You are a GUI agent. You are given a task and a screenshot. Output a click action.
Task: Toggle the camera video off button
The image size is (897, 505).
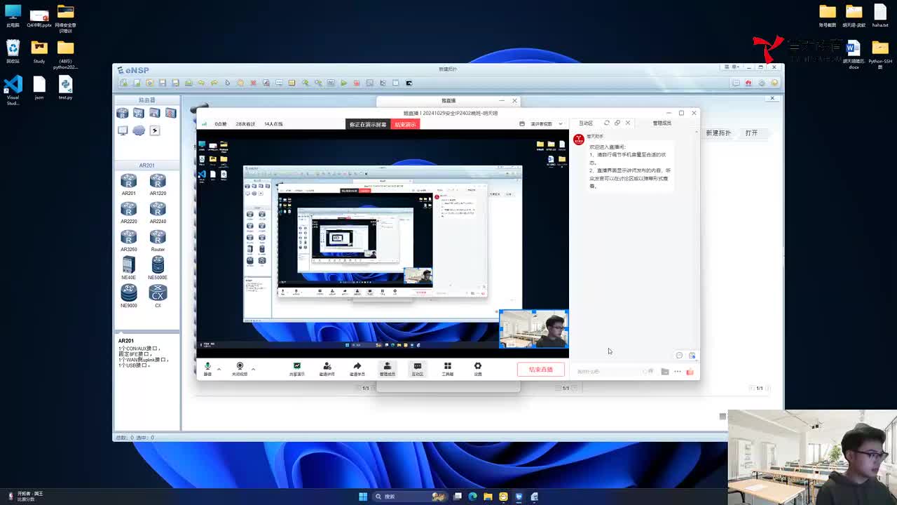[x=240, y=369]
